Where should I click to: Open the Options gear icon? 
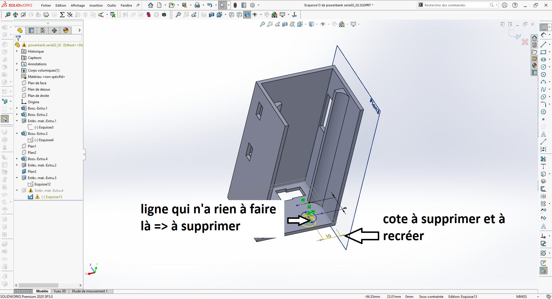(252, 5)
